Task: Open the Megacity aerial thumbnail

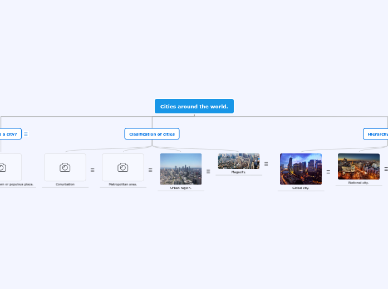Action: 239,161
